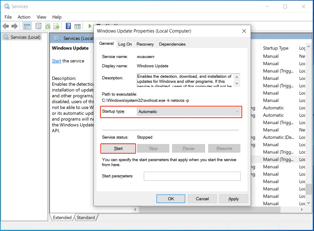Refresh the services list via toolbar icon
Screen dimensions: 314x231
48,26
